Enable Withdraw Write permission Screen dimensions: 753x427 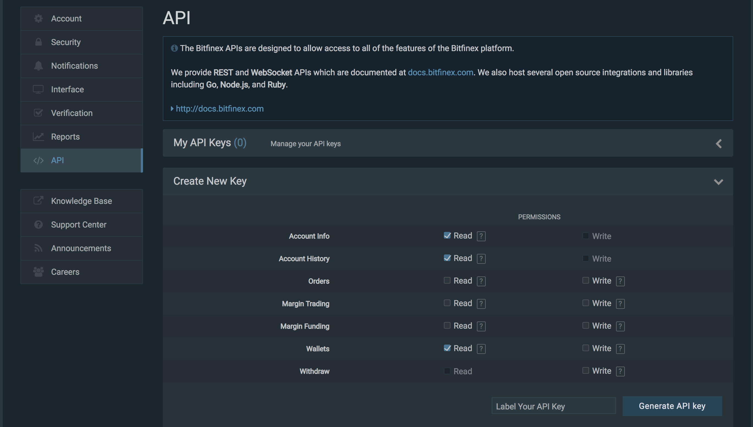tap(586, 371)
